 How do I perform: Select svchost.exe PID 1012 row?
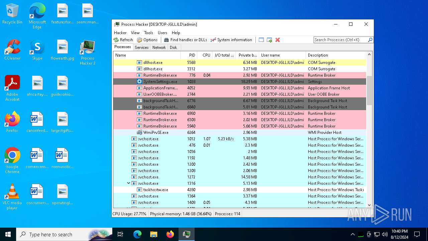pyautogui.click(x=240, y=139)
